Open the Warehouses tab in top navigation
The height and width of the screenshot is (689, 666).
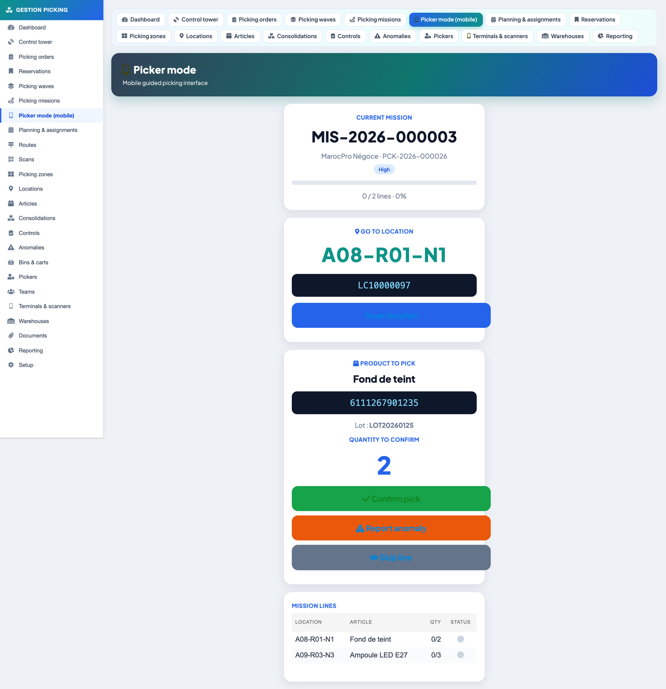563,36
